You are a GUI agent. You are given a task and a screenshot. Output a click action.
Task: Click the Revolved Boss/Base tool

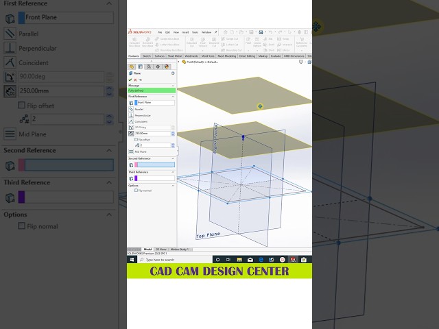pos(147,42)
